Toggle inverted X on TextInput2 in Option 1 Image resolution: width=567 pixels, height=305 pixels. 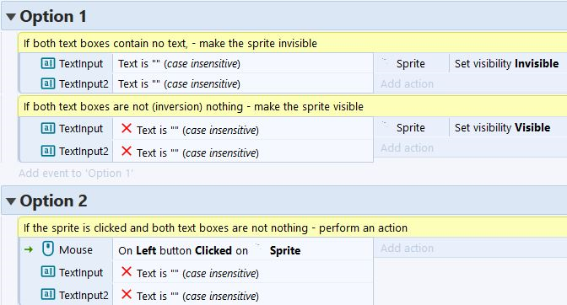click(x=127, y=151)
